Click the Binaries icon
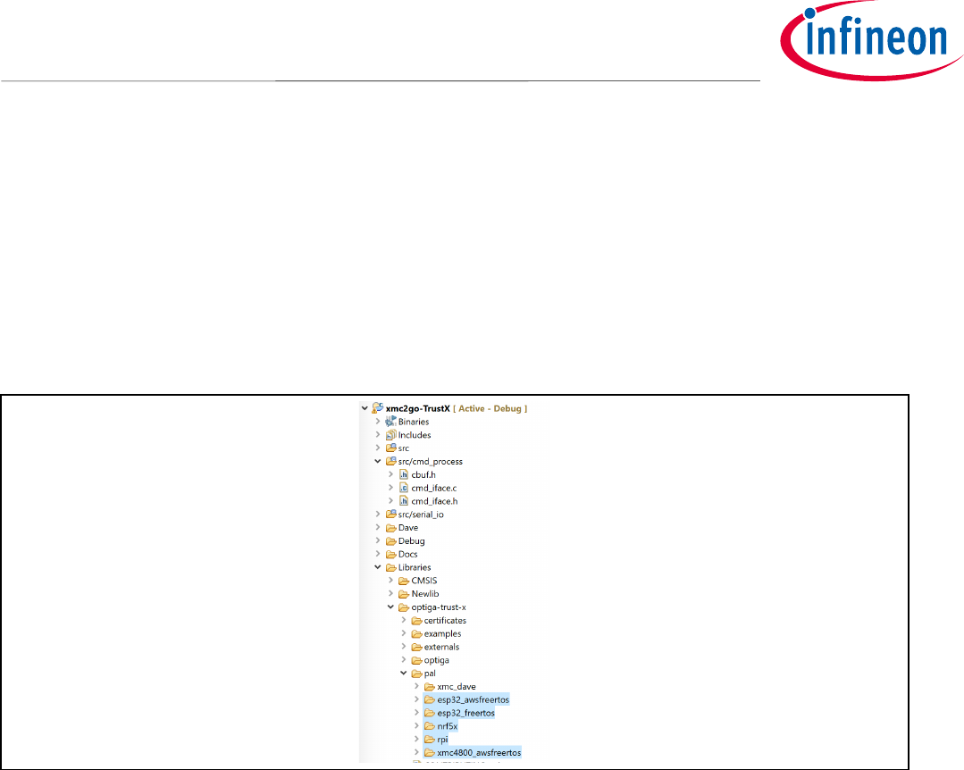Screen dimensions: 964x770 click(x=390, y=422)
